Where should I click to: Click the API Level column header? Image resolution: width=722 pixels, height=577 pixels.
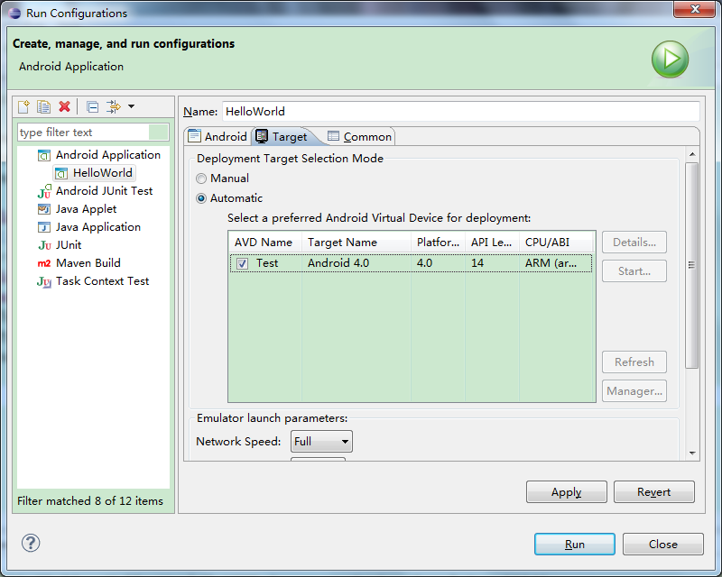pyautogui.click(x=492, y=243)
